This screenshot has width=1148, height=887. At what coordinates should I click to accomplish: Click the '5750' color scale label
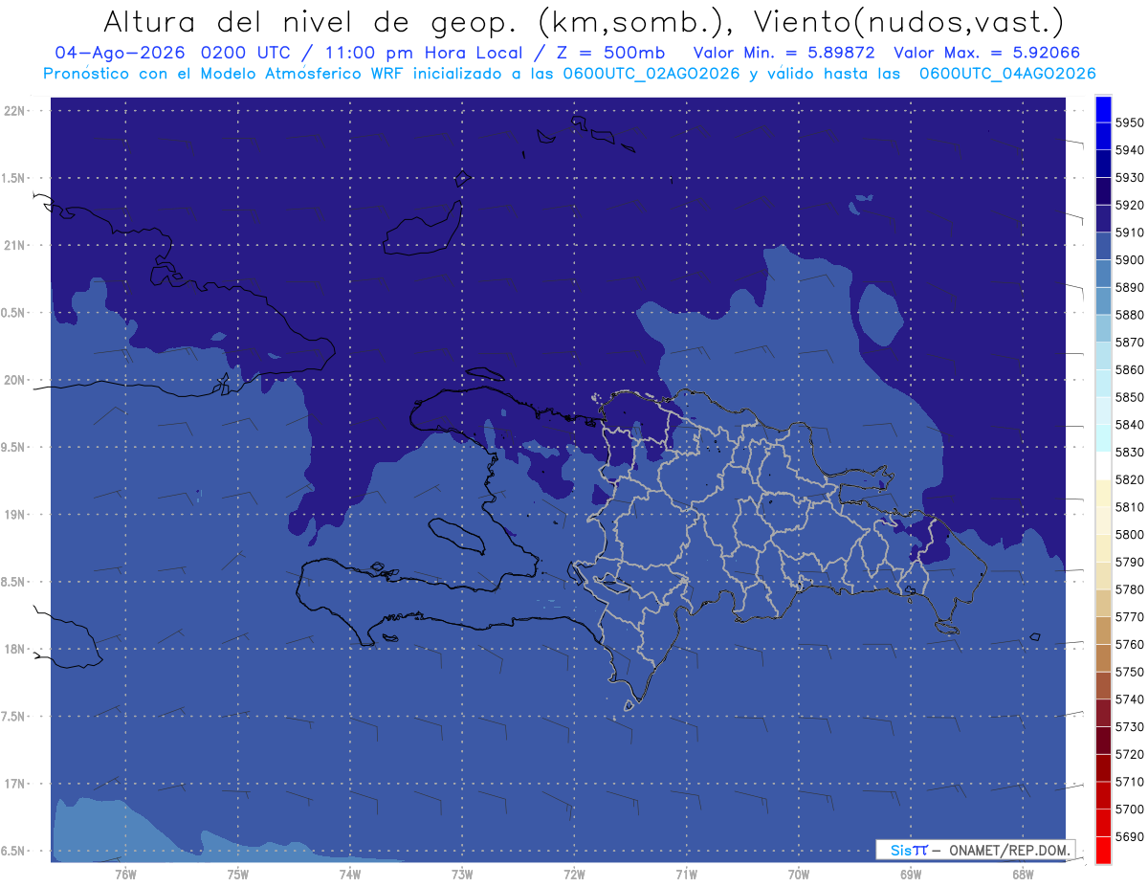pyautogui.click(x=1130, y=672)
